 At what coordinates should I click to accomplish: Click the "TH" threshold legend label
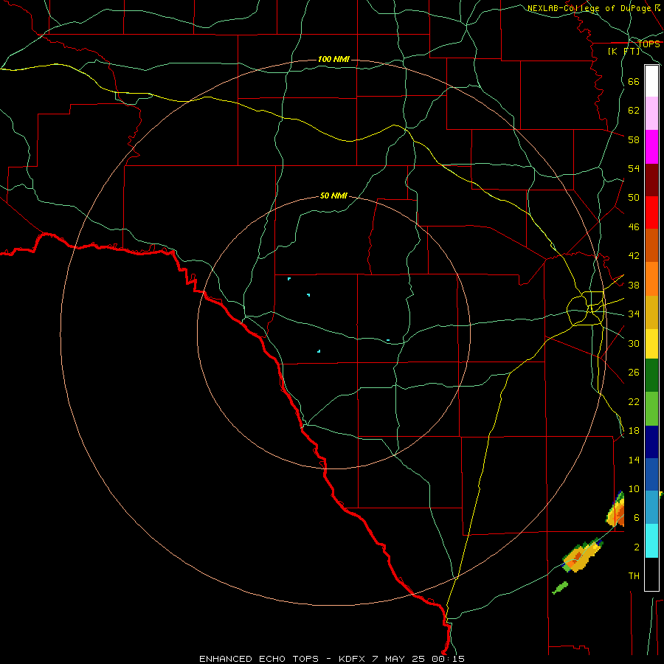(634, 576)
